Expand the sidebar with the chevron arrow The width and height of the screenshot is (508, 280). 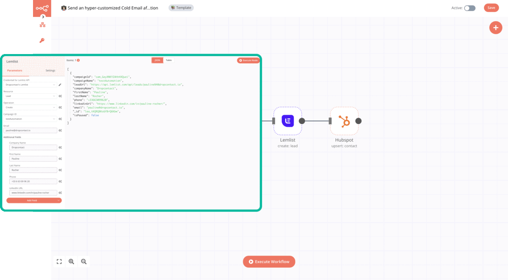pyautogui.click(x=43, y=17)
